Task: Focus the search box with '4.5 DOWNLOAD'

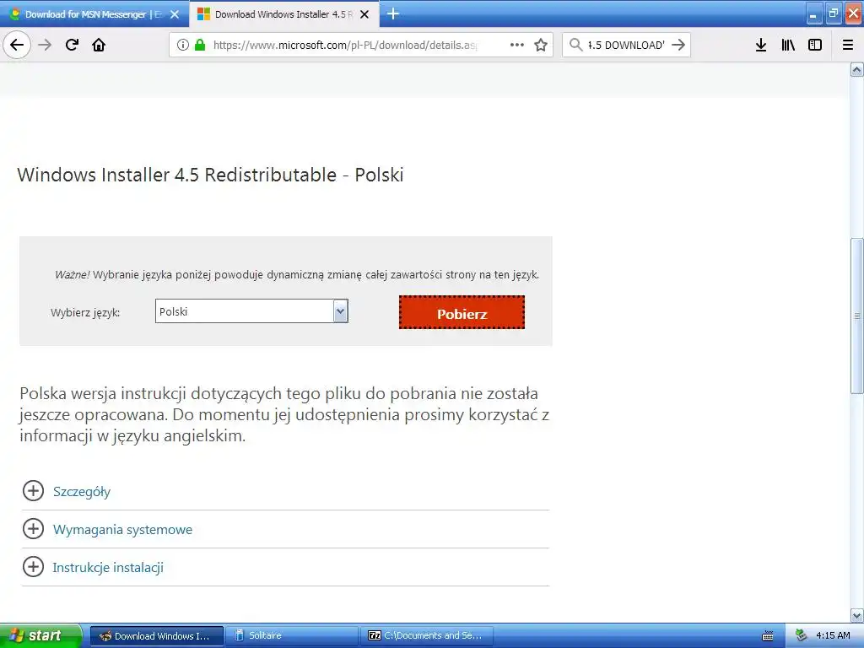Action: pos(626,45)
